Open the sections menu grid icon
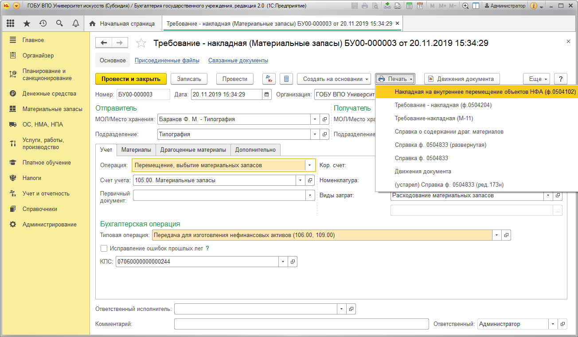 pyautogui.click(x=10, y=23)
